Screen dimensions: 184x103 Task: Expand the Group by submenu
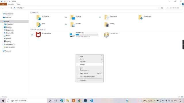click(90, 62)
